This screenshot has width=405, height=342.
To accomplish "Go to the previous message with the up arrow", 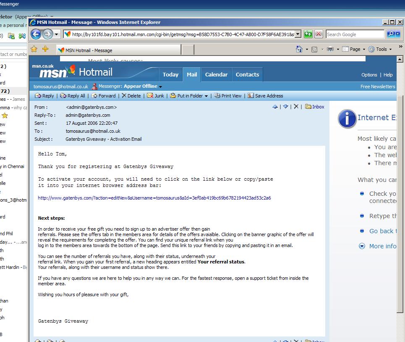I will tap(275, 107).
